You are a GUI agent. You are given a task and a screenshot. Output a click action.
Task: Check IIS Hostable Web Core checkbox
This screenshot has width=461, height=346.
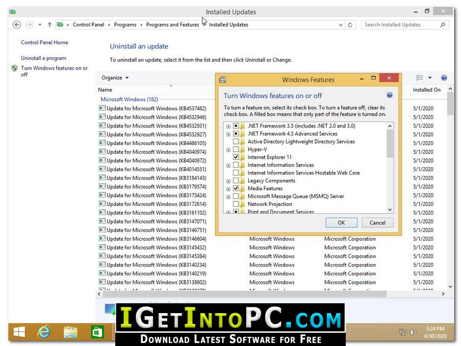(x=236, y=173)
